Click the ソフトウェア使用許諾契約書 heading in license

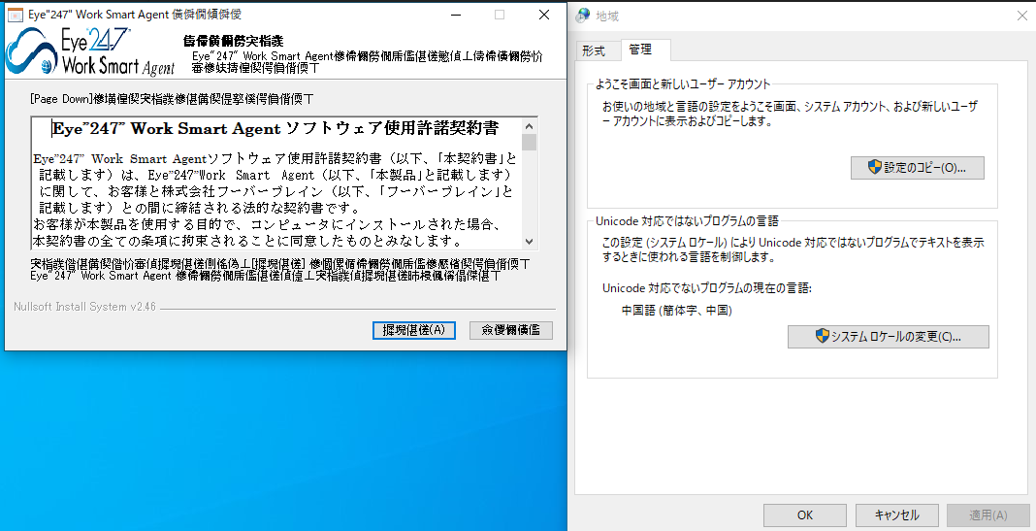[x=393, y=127]
